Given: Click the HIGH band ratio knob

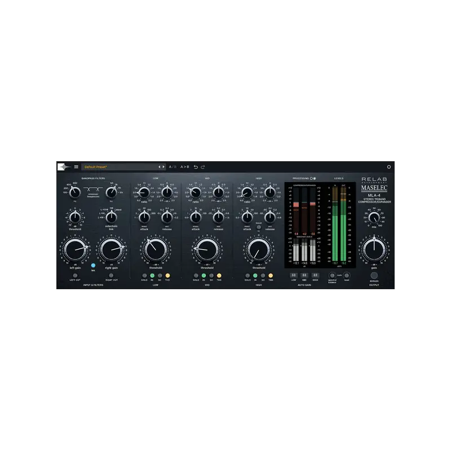Looking at the screenshot, I should pyautogui.click(x=247, y=192).
